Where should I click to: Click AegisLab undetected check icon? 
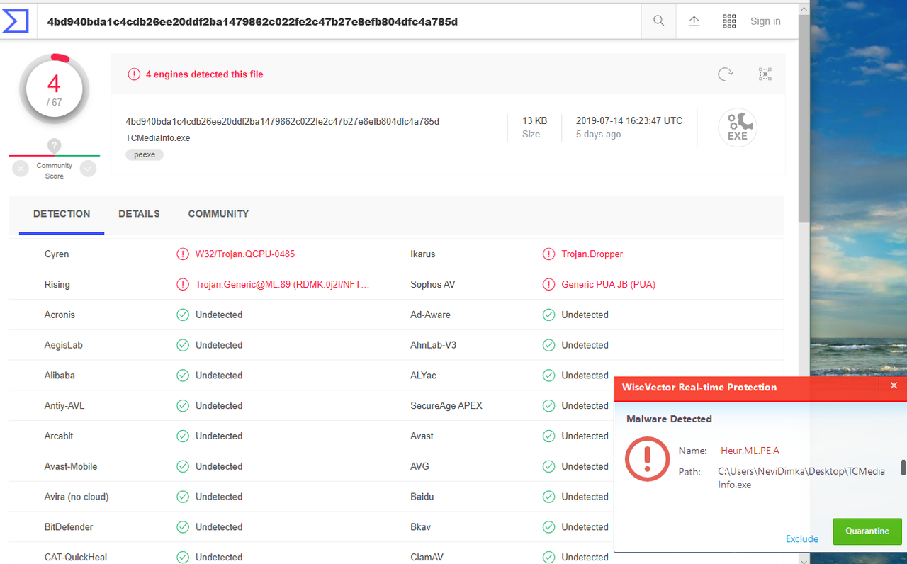(183, 345)
